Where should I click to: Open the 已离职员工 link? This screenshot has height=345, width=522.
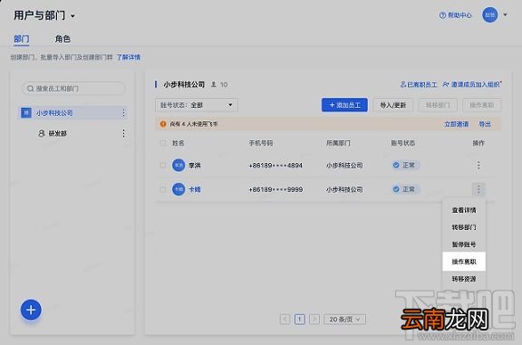pos(419,84)
